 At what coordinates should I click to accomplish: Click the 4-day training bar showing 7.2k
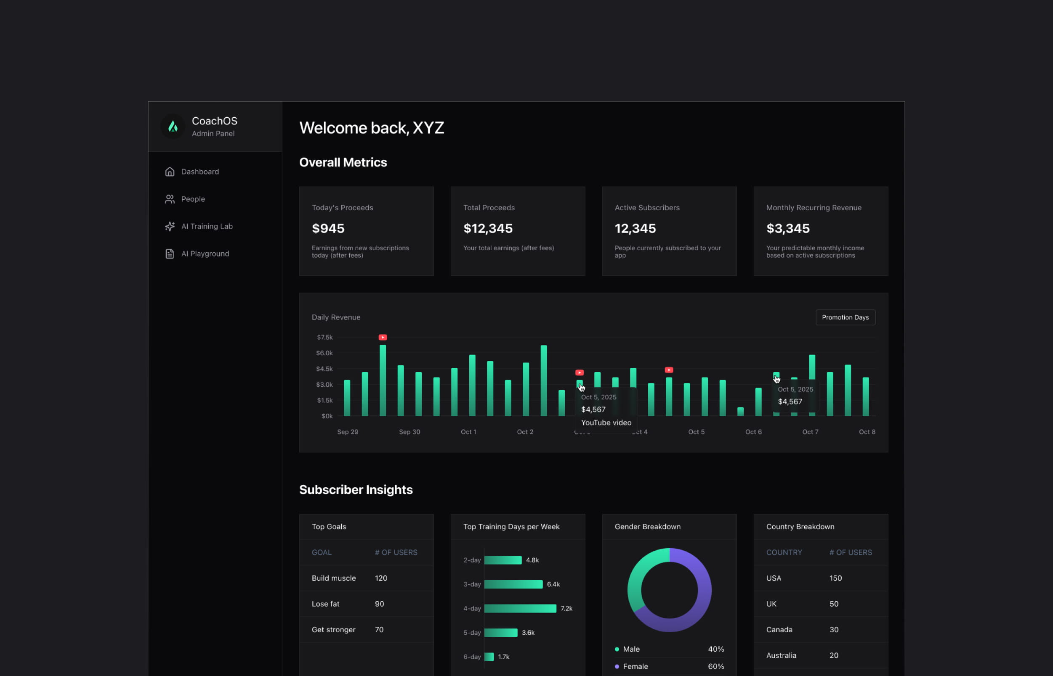coord(520,608)
